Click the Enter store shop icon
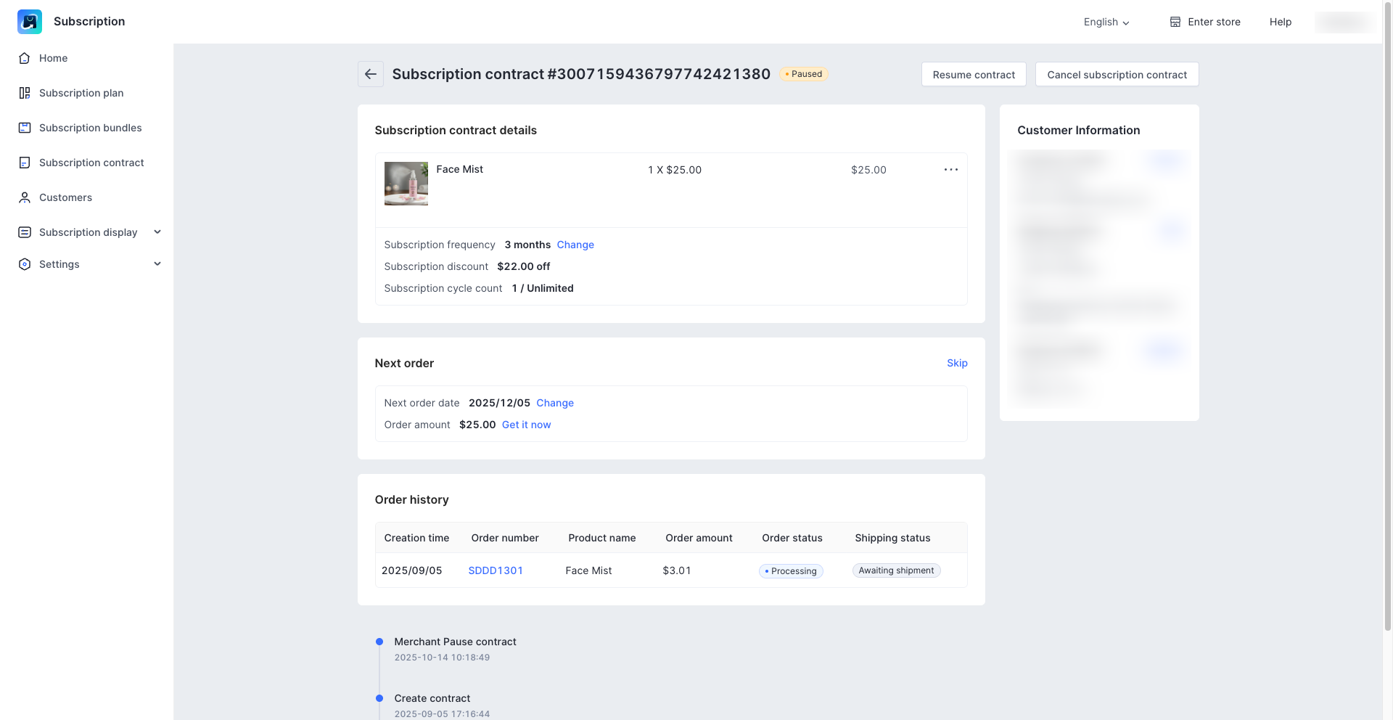Viewport: 1393px width, 720px height. (1175, 22)
